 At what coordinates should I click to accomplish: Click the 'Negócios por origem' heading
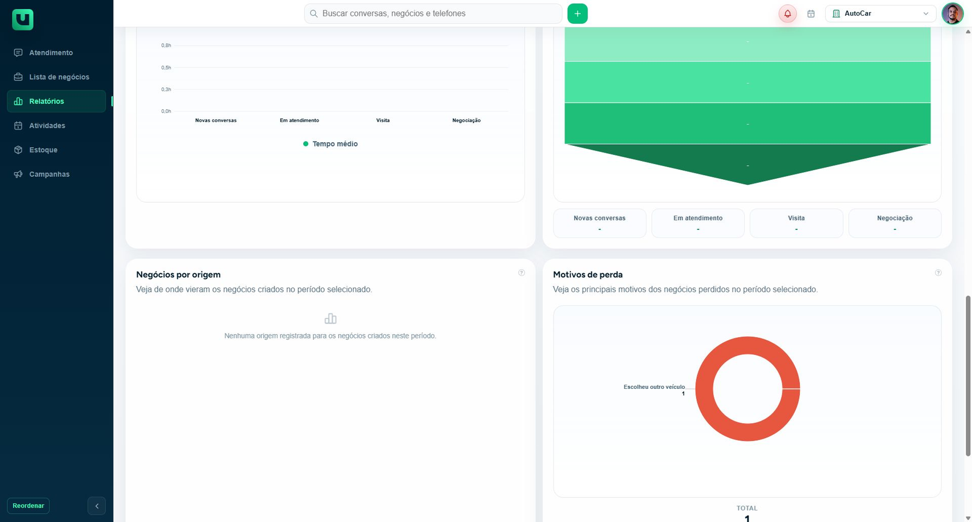point(179,275)
